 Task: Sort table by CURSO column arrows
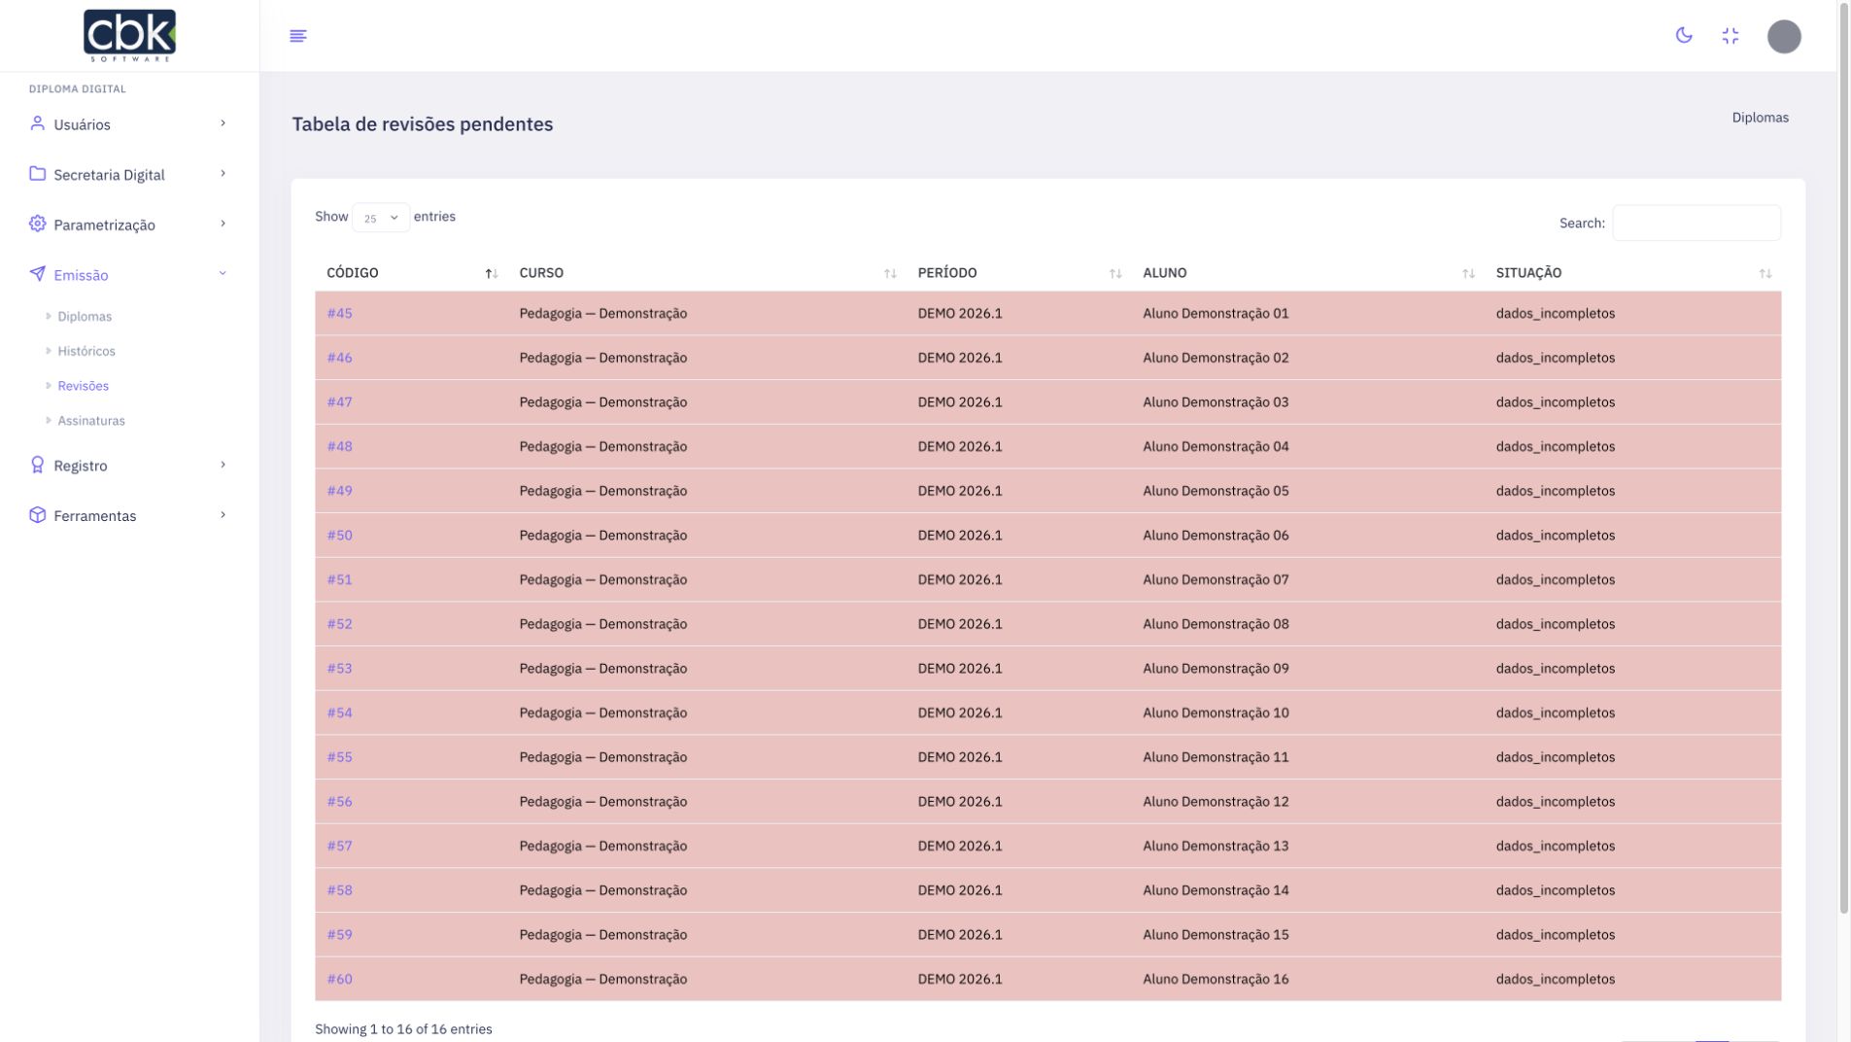point(890,274)
